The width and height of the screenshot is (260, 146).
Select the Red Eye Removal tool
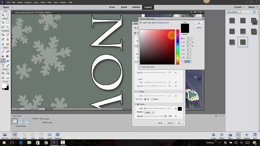[3, 34]
